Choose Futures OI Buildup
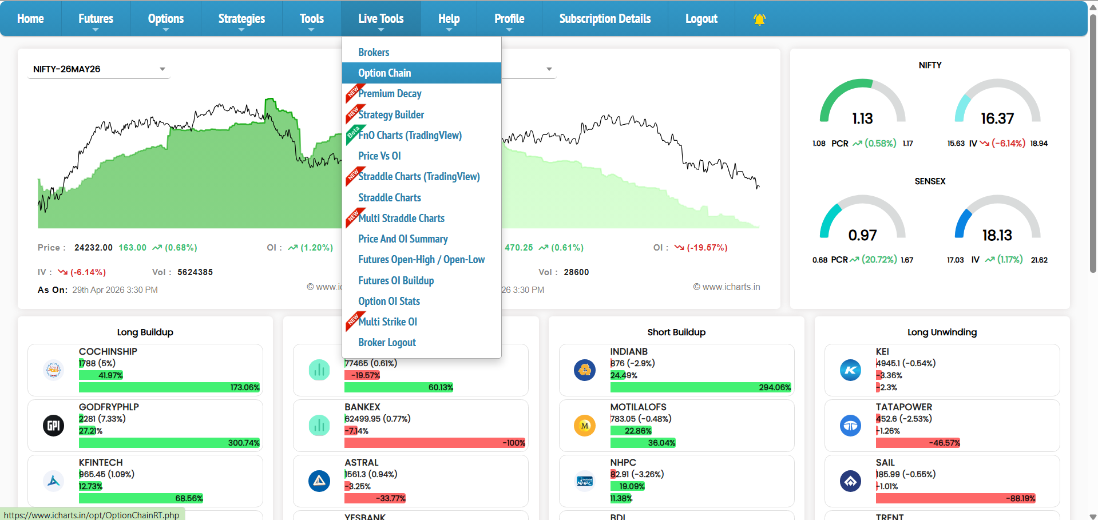The height and width of the screenshot is (520, 1098). tap(422, 280)
